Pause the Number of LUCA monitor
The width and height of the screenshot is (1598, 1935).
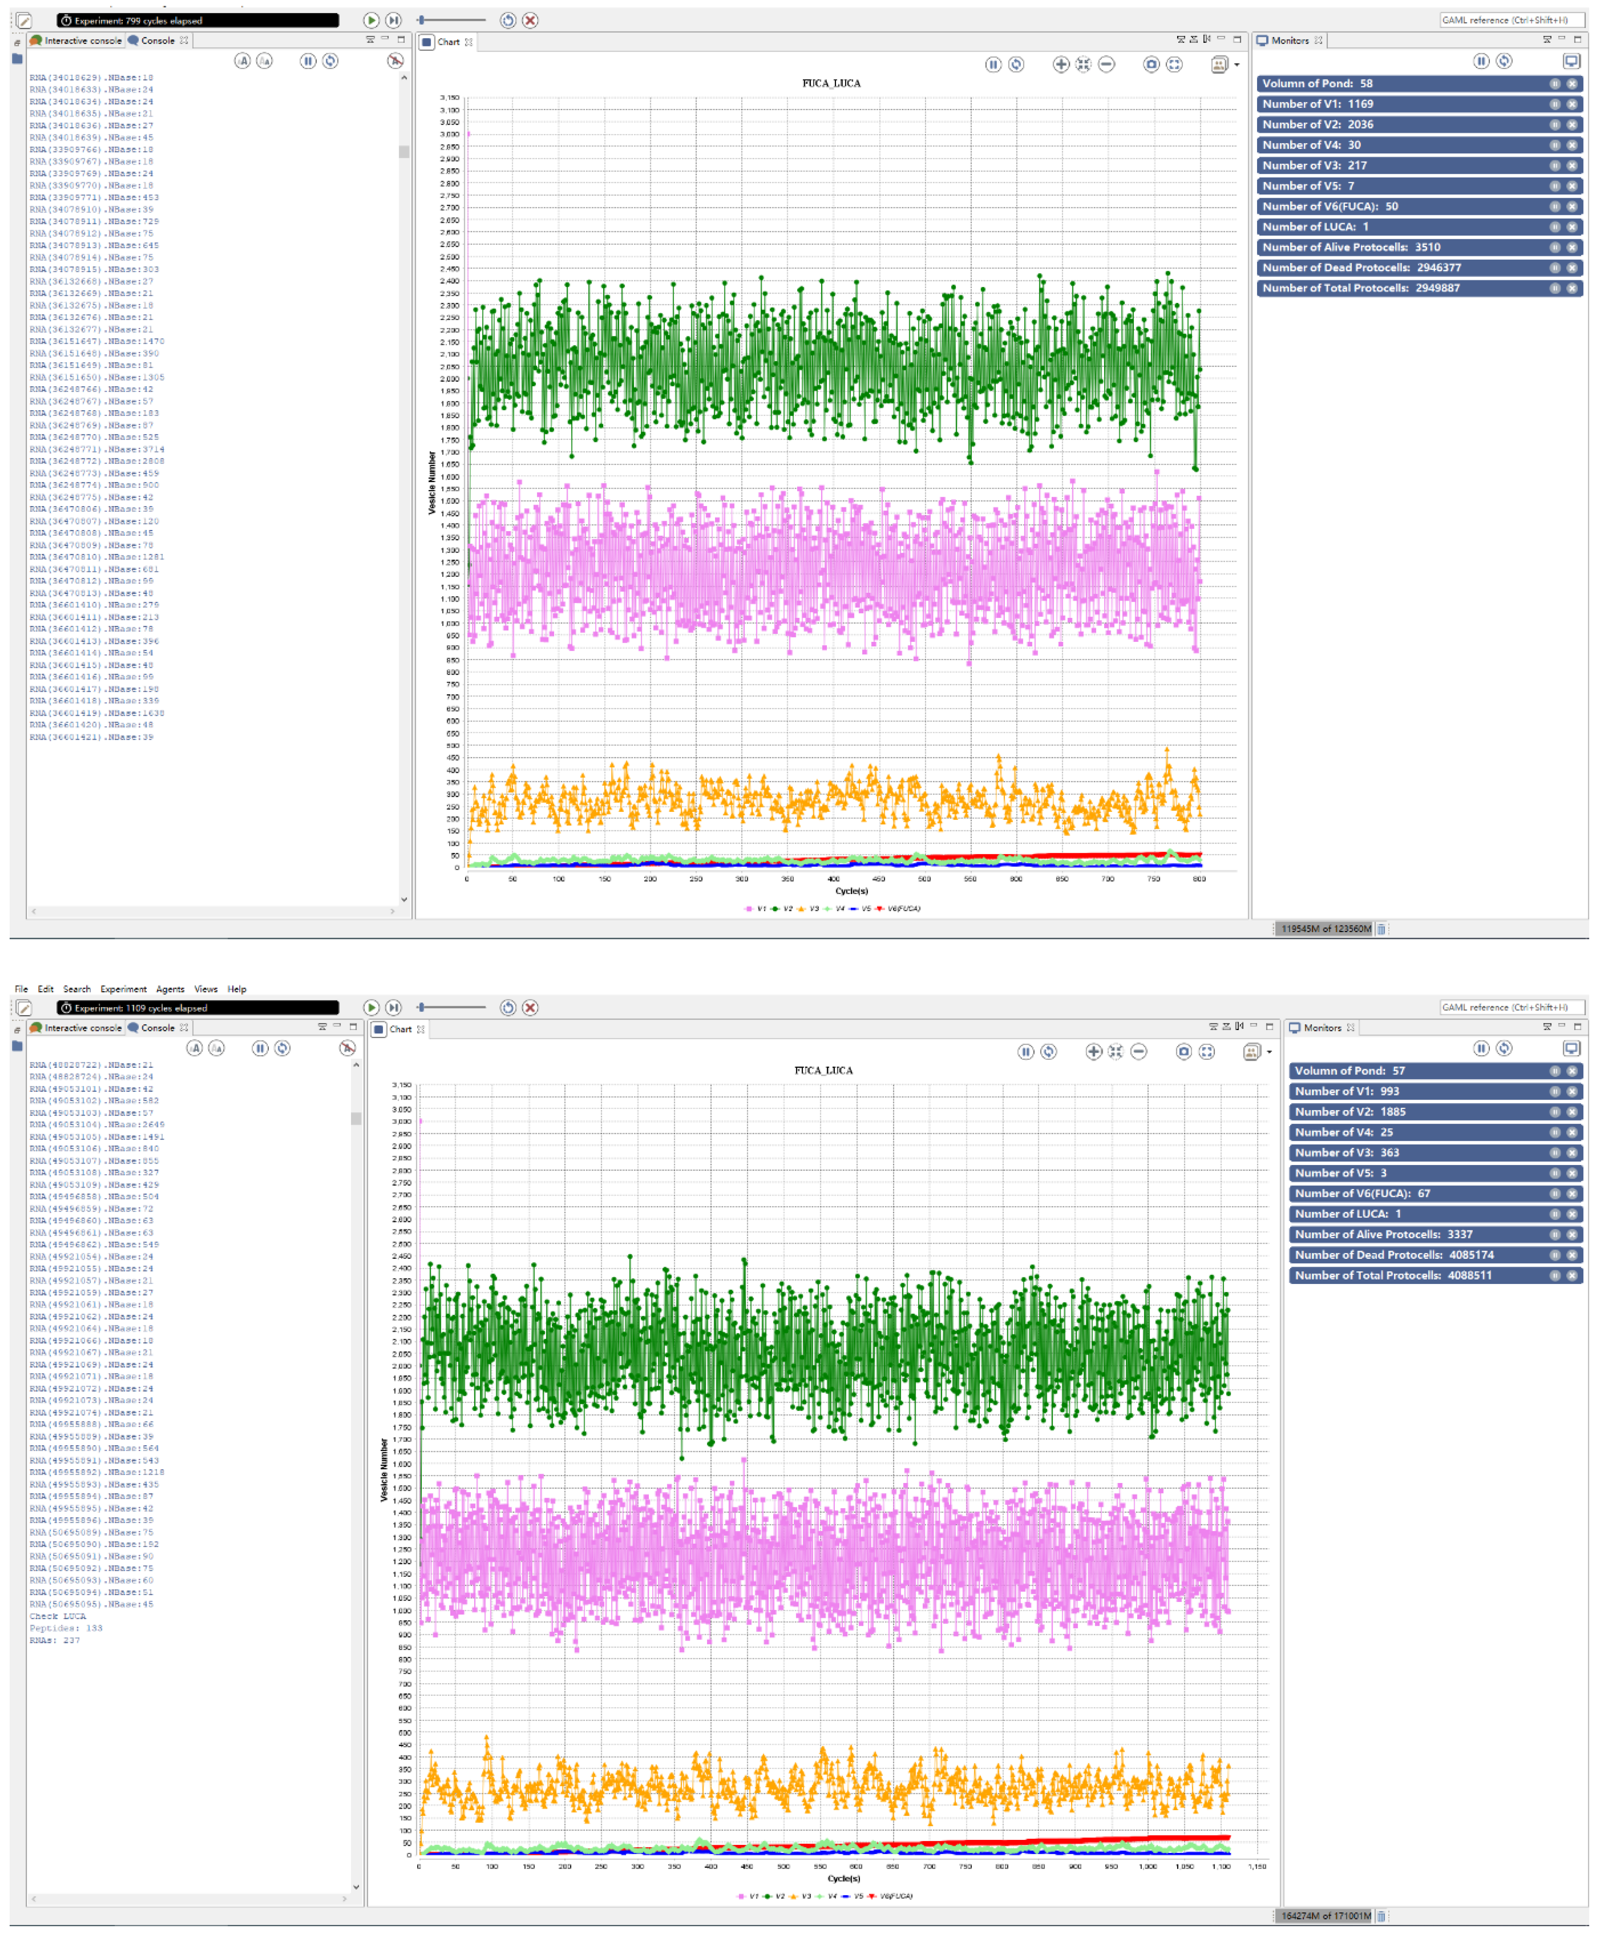[x=1555, y=227]
